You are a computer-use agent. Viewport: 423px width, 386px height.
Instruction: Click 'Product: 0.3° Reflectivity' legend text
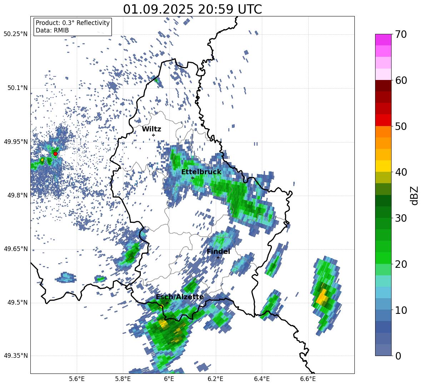pos(73,22)
